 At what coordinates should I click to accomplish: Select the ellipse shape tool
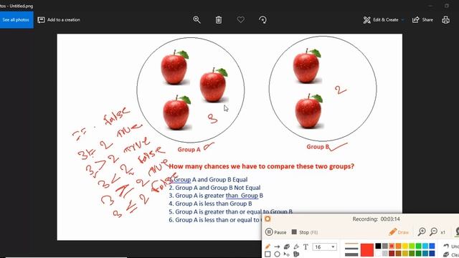click(277, 254)
